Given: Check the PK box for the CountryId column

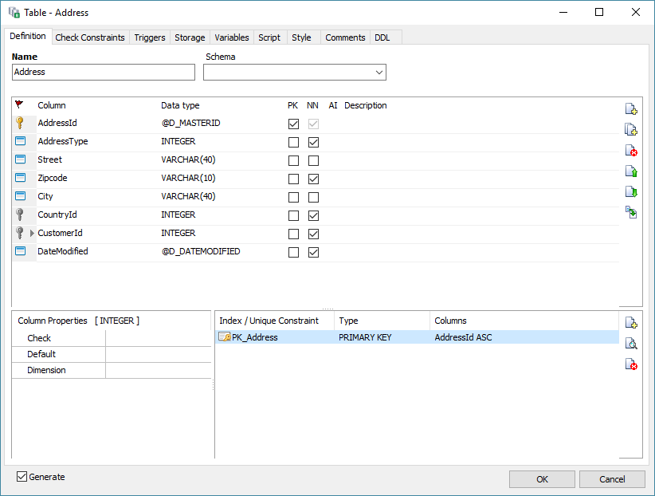Looking at the screenshot, I should [x=294, y=215].
